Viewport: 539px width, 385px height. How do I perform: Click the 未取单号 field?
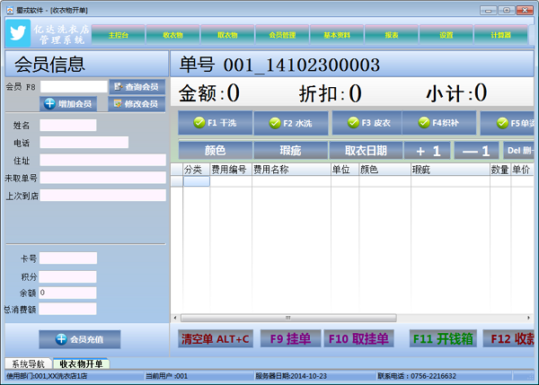click(x=102, y=178)
